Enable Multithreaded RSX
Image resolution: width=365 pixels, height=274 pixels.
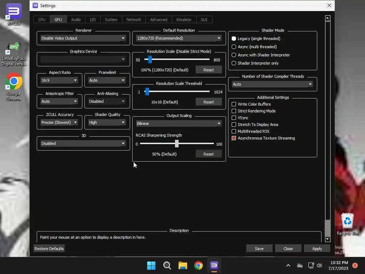[x=251, y=131]
